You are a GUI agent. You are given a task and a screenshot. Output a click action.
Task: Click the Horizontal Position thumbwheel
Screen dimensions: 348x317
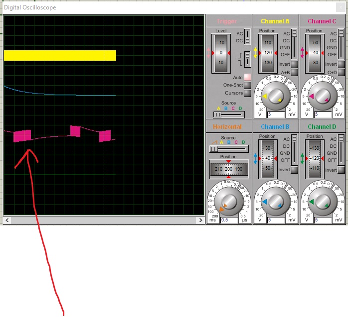229,169
